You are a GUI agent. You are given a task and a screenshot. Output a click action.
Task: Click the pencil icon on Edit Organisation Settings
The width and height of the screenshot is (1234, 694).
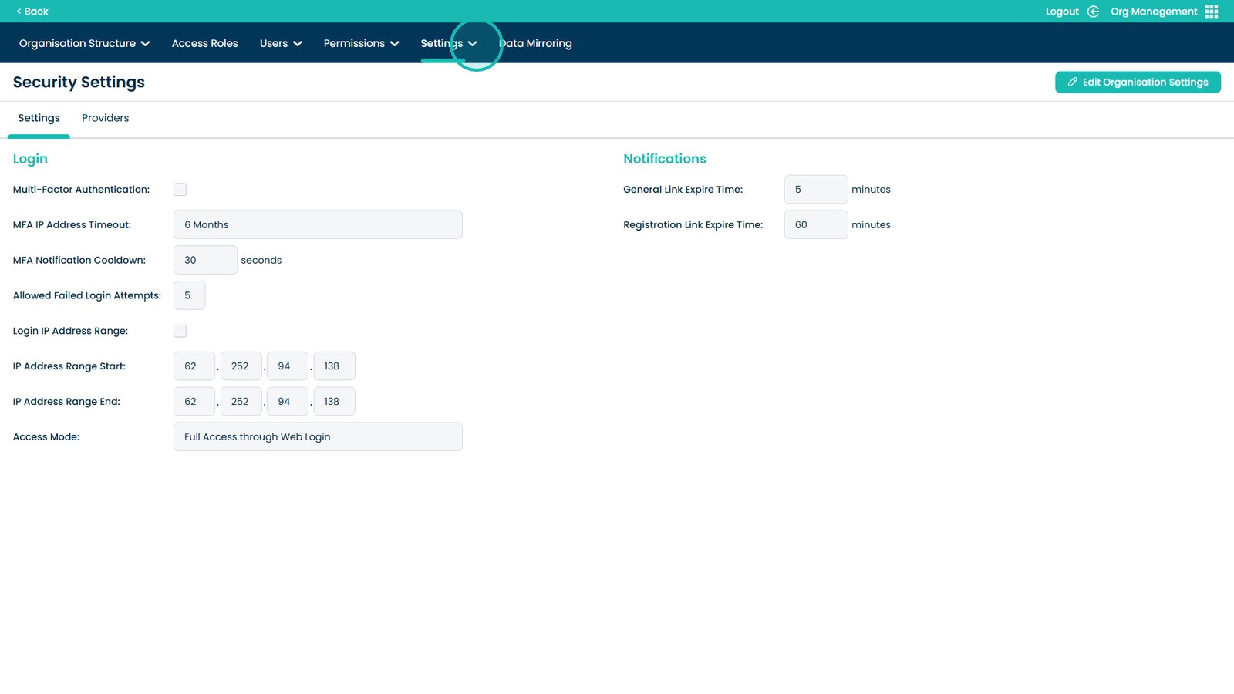(x=1072, y=83)
